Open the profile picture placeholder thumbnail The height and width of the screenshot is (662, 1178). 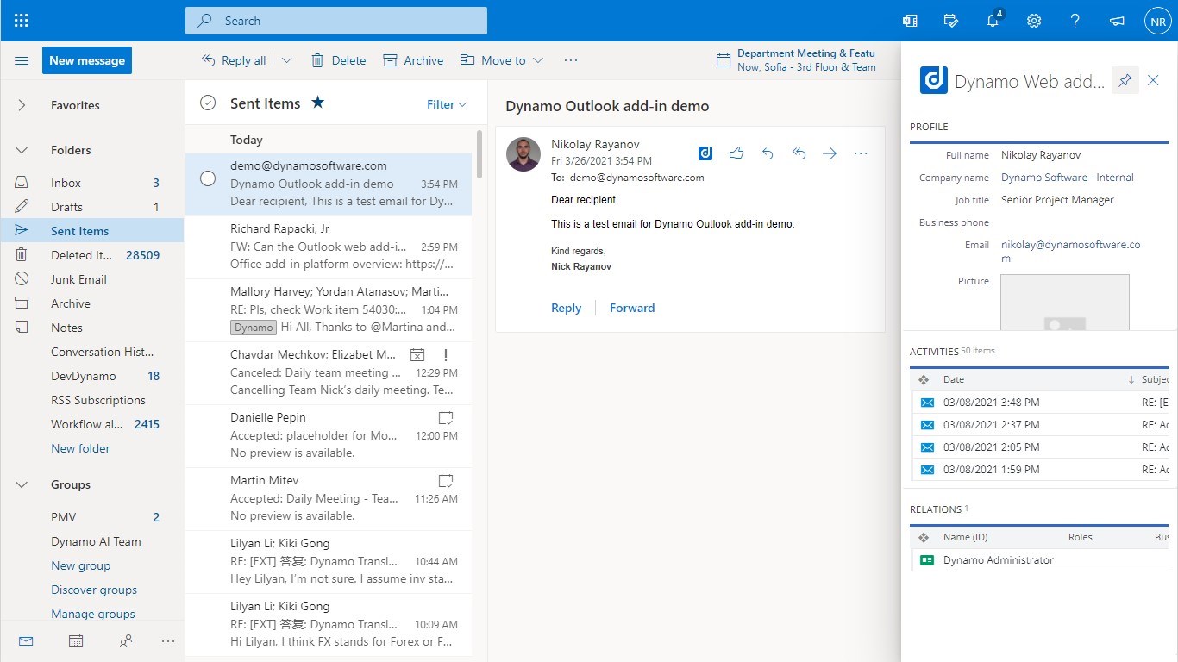(1065, 303)
